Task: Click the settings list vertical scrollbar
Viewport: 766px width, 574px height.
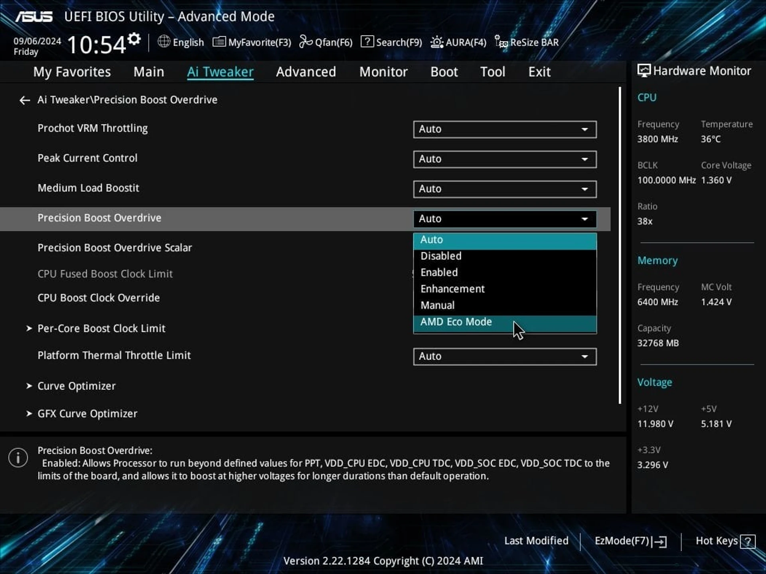Action: click(620, 245)
